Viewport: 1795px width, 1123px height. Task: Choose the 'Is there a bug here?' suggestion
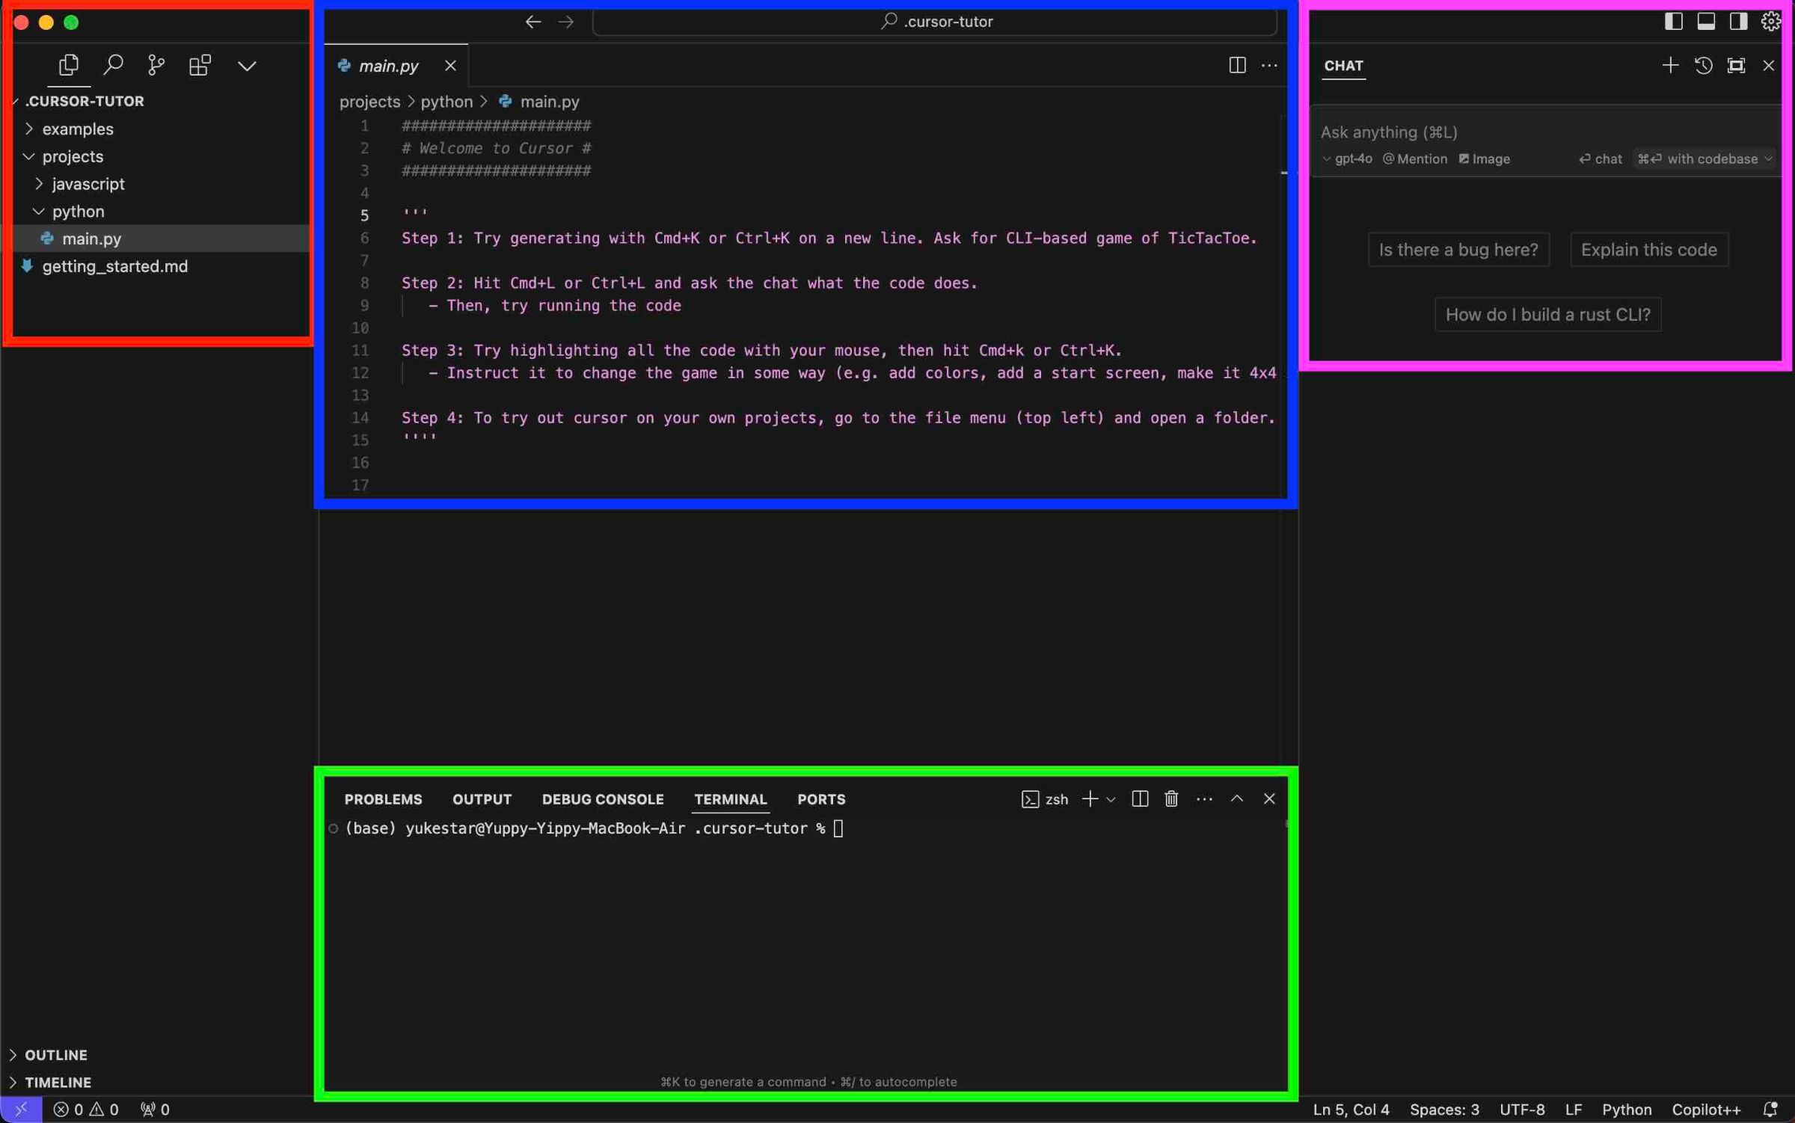click(x=1458, y=250)
